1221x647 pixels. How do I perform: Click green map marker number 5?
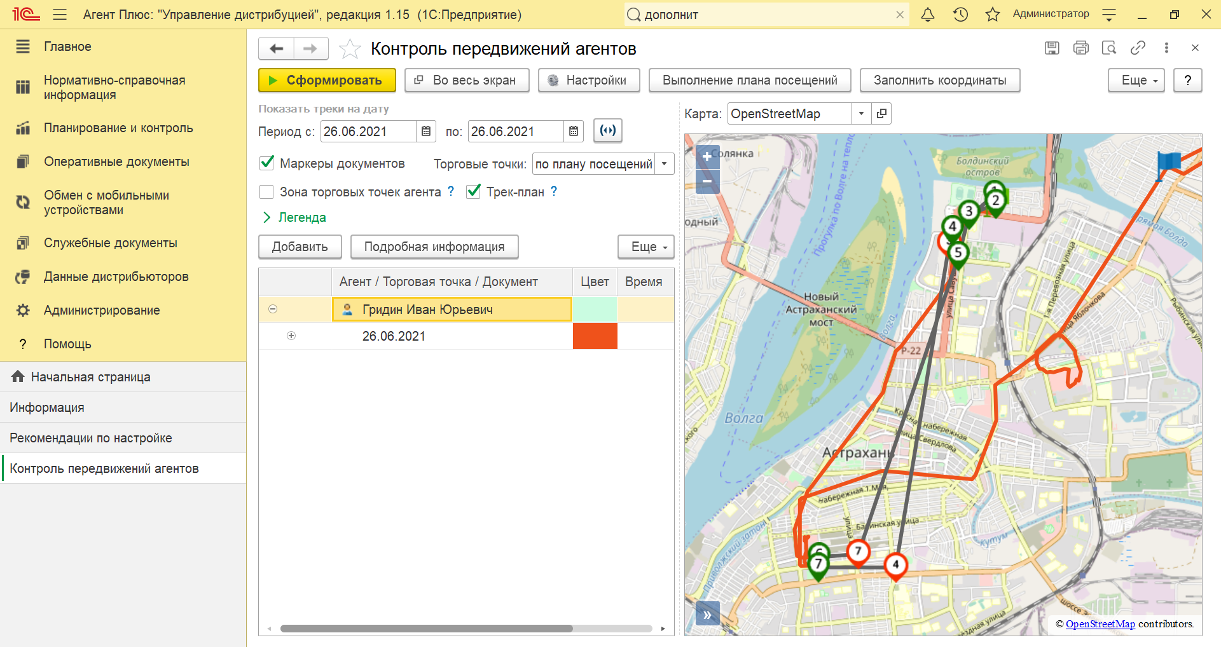(958, 254)
